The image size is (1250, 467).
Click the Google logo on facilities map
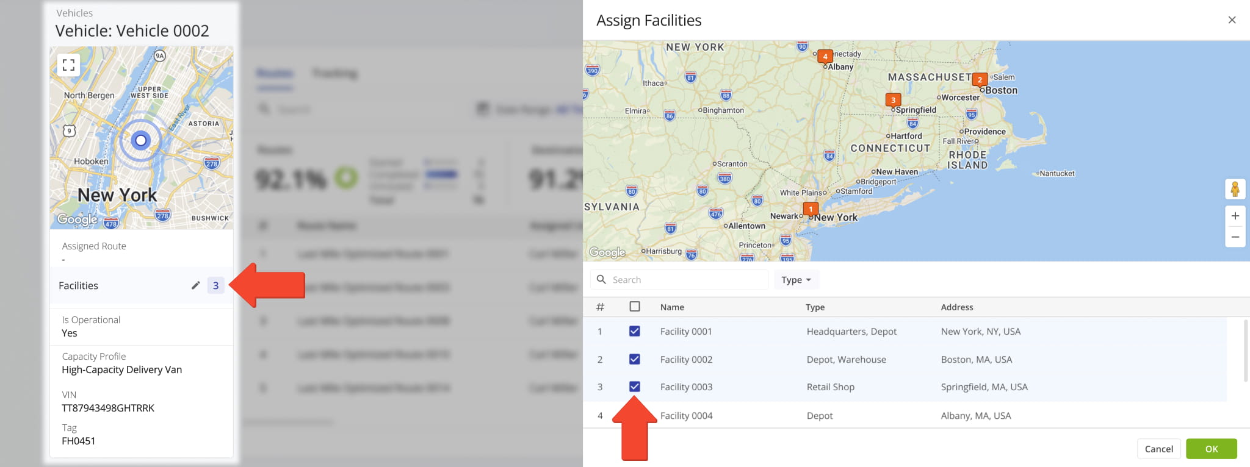click(x=607, y=252)
